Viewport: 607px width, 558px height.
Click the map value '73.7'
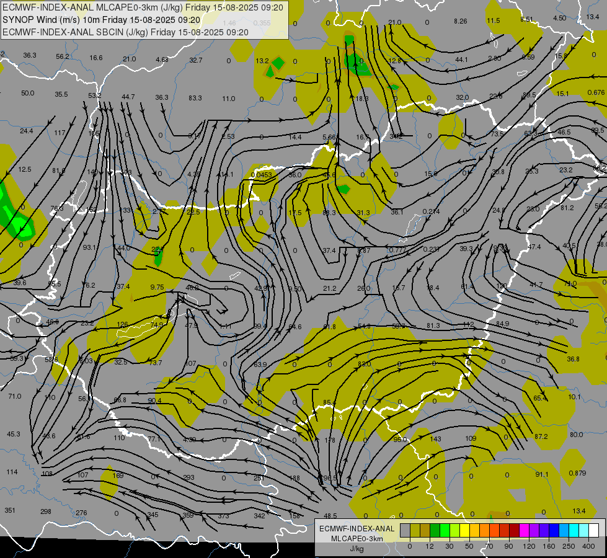pyautogui.click(x=155, y=363)
